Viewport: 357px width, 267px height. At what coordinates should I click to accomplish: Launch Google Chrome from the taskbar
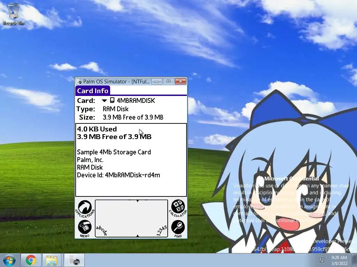(31, 260)
